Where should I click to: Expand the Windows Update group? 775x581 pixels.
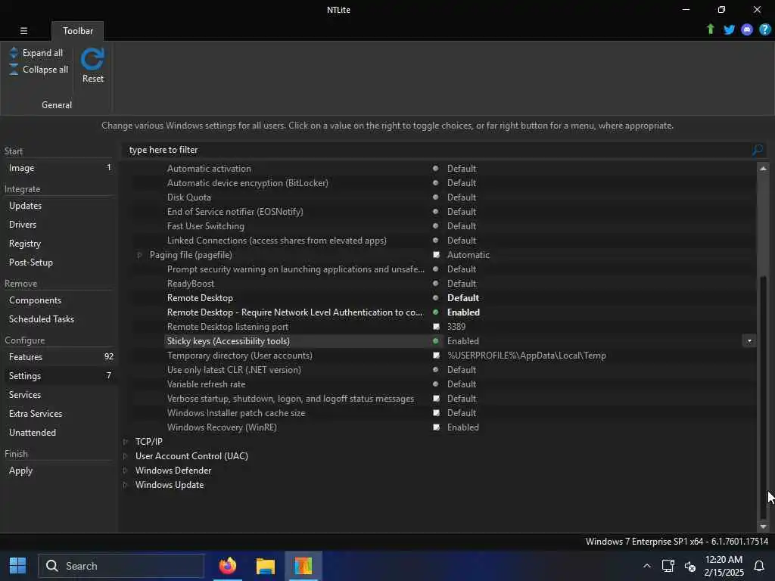(125, 485)
